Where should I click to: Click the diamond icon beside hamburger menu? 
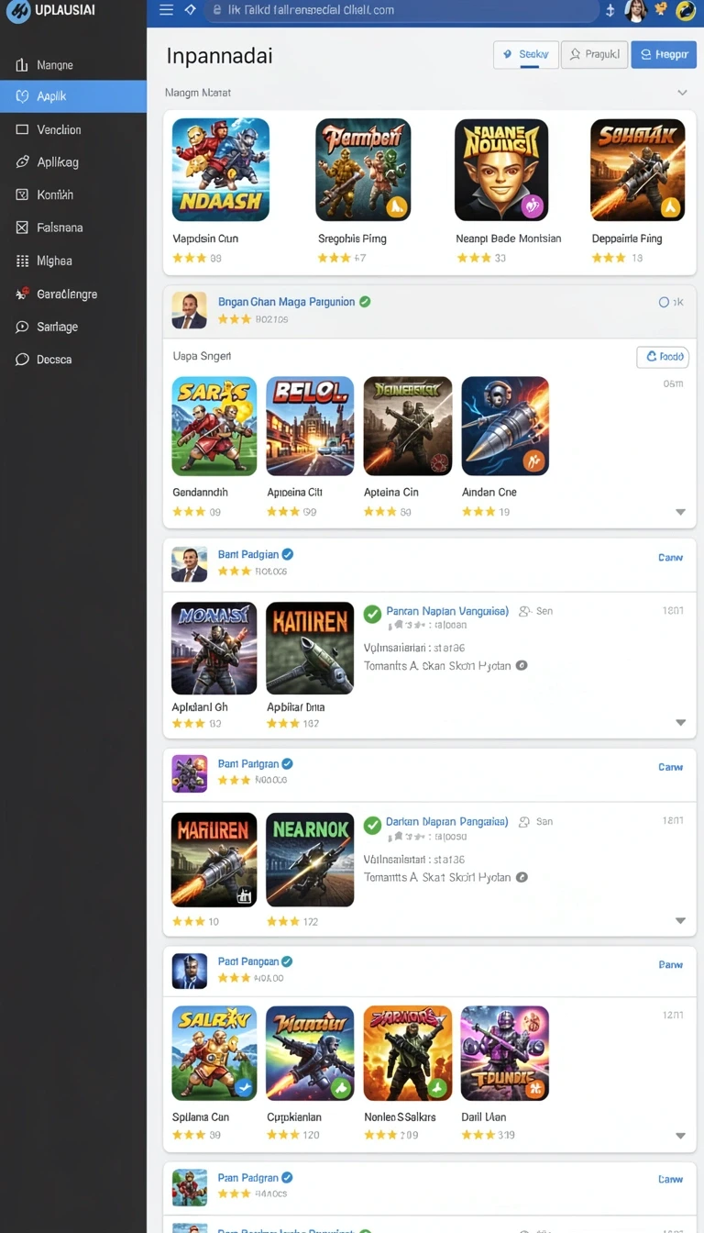point(190,10)
